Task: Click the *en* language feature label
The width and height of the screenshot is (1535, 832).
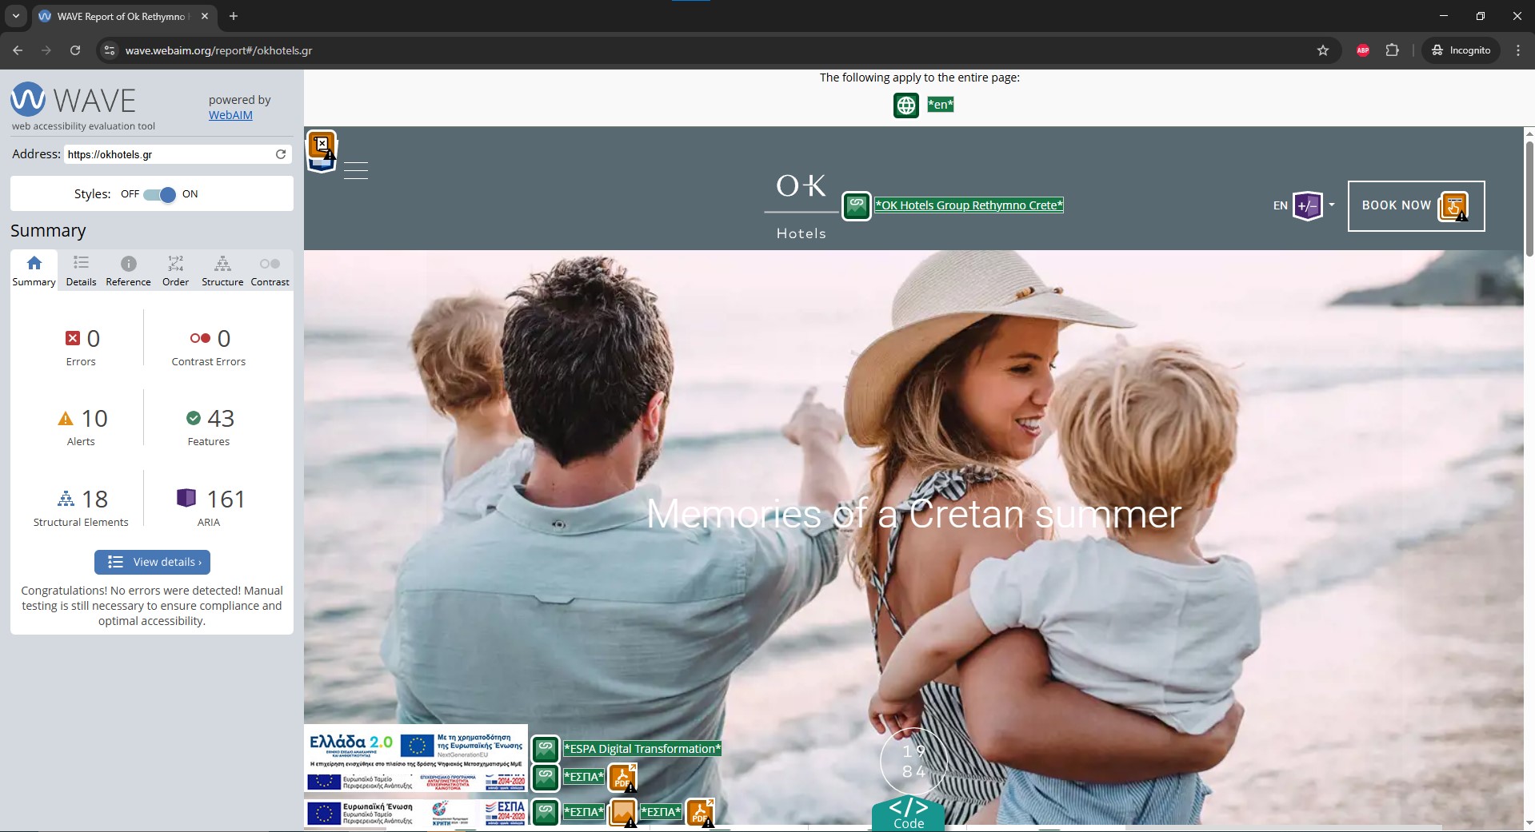Action: coord(940,105)
